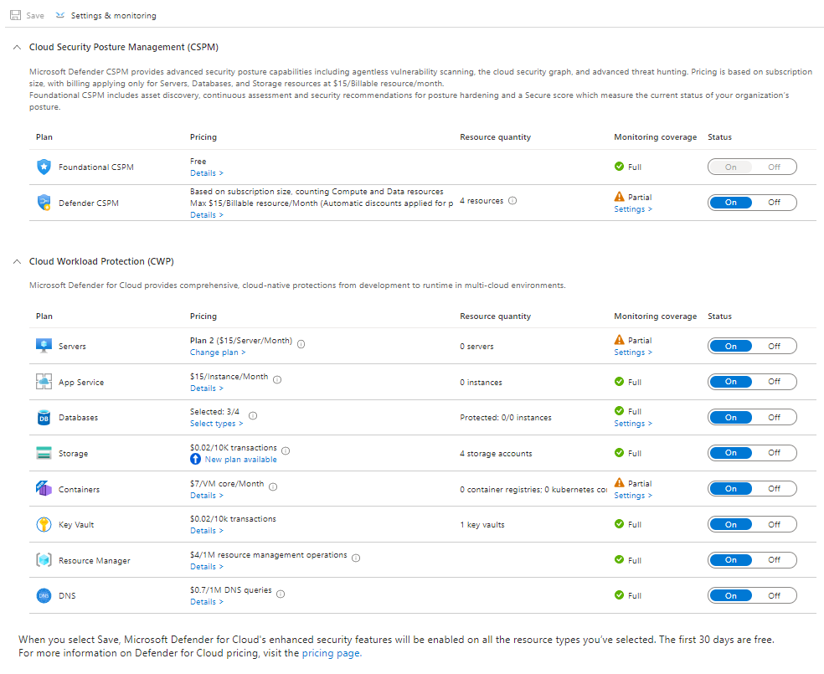
Task: Open Settings & monitoring in toolbar
Action: 106,16
